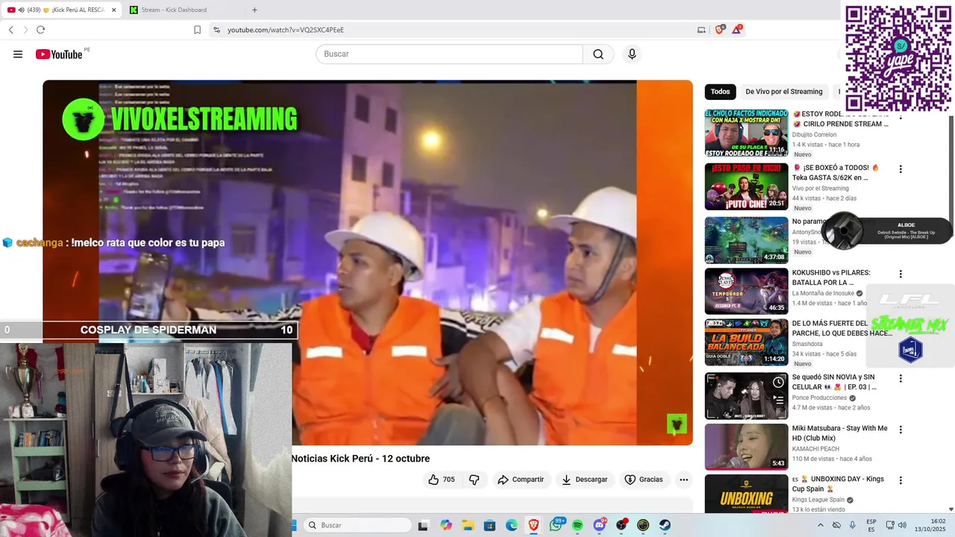This screenshot has height=537, width=955.
Task: Dislike the video with thumbs down
Action: pos(475,480)
